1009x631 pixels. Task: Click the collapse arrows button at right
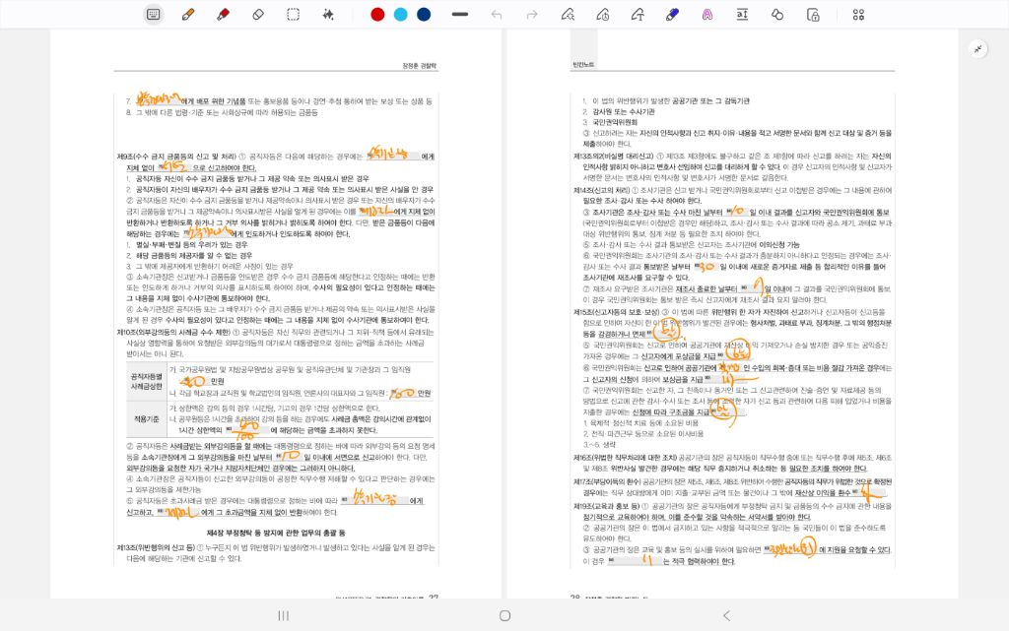(x=977, y=48)
